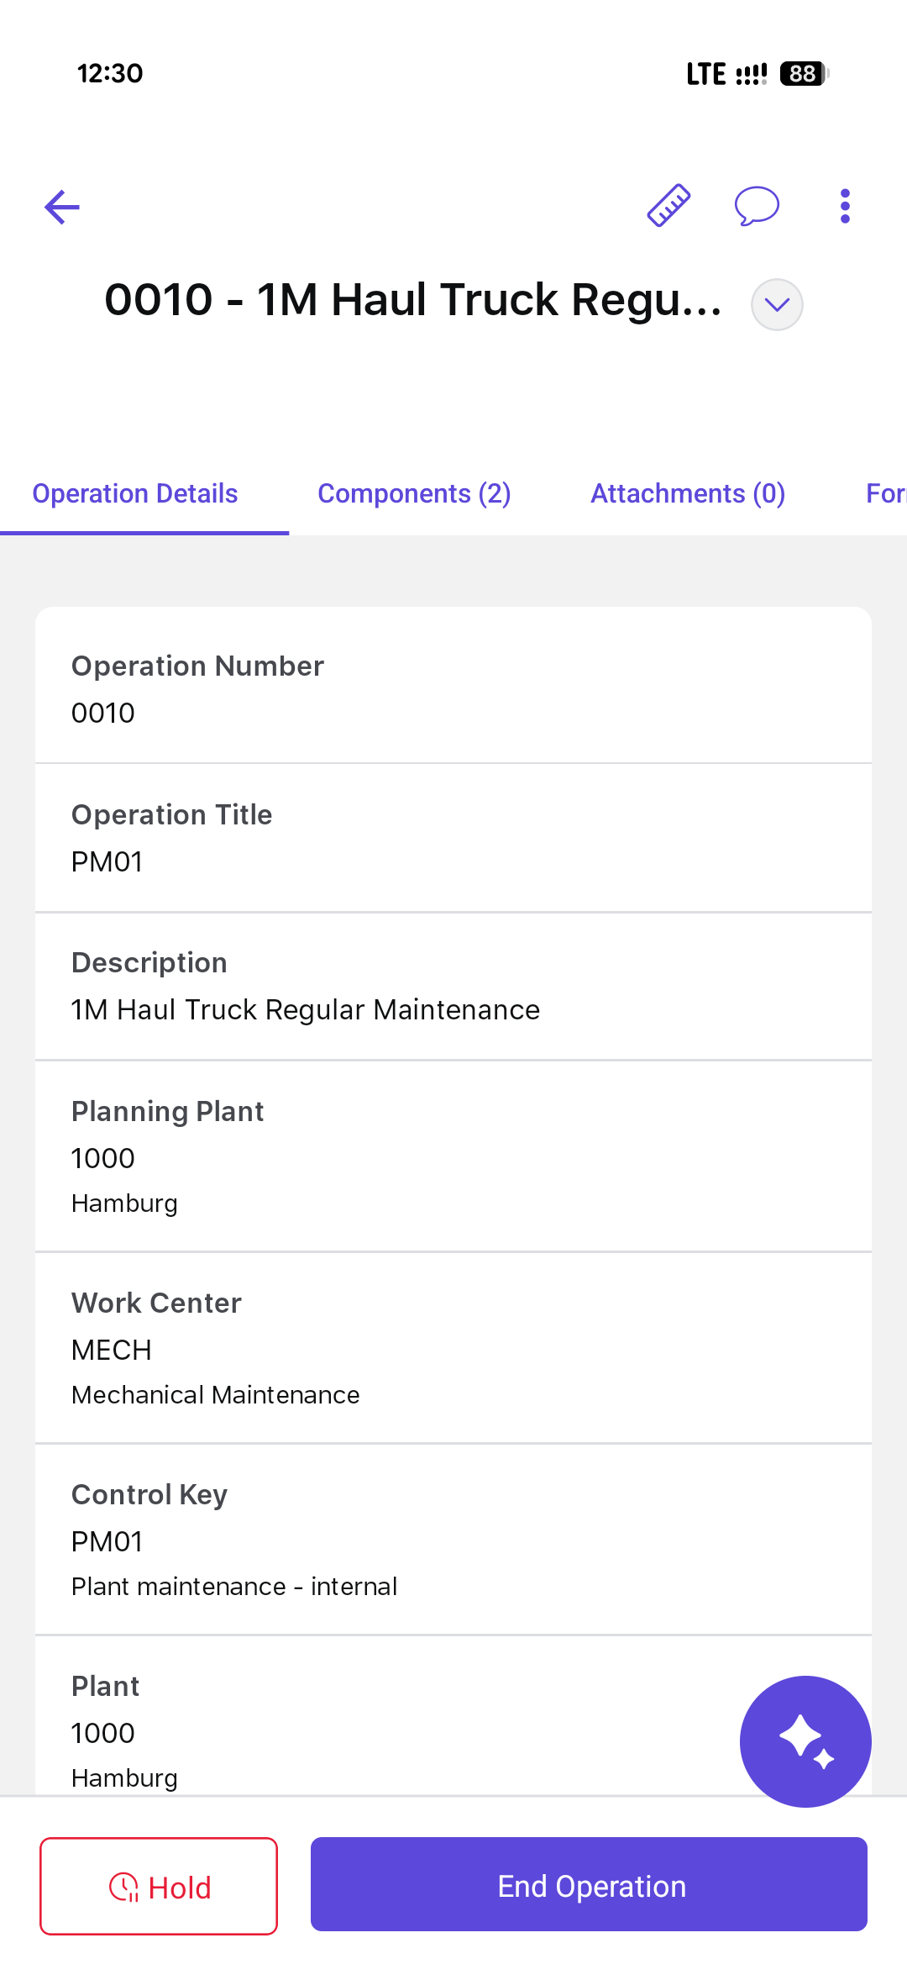The image size is (907, 1980).
Task: Select the partially visible Forms tab
Action: pos(885,493)
